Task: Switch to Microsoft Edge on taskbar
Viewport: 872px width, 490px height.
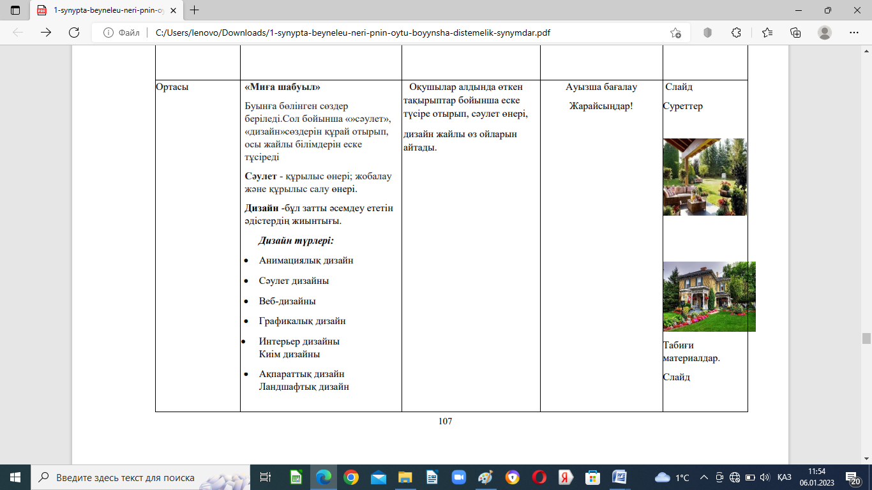Action: tap(324, 477)
